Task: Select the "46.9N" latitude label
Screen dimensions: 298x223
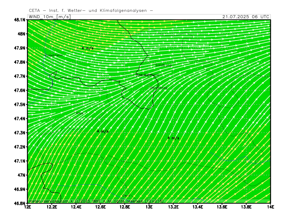Action: [x=20, y=189]
